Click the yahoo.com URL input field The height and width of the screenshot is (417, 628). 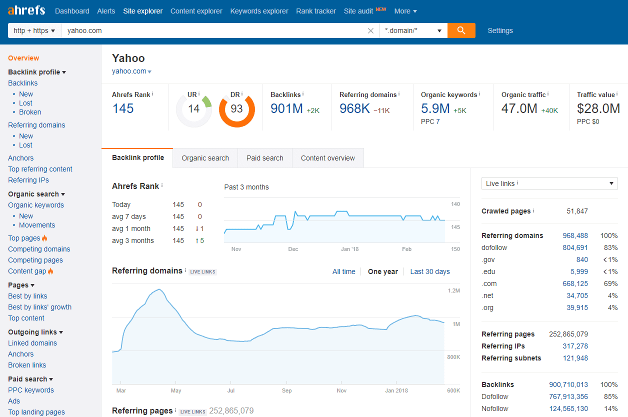point(215,30)
